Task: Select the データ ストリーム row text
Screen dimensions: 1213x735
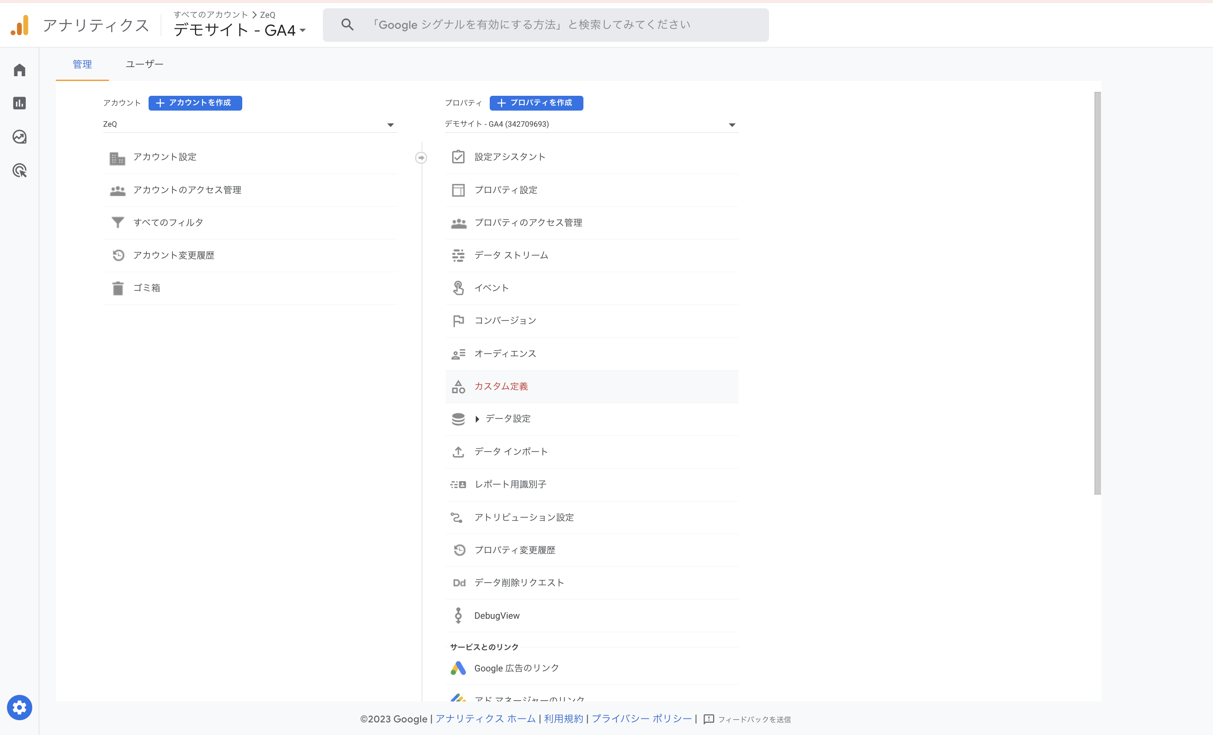Action: [x=511, y=255]
